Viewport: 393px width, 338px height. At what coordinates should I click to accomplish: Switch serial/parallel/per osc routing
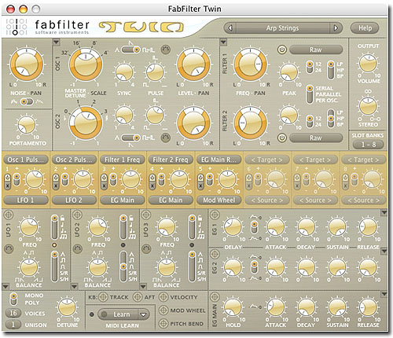[310, 94]
